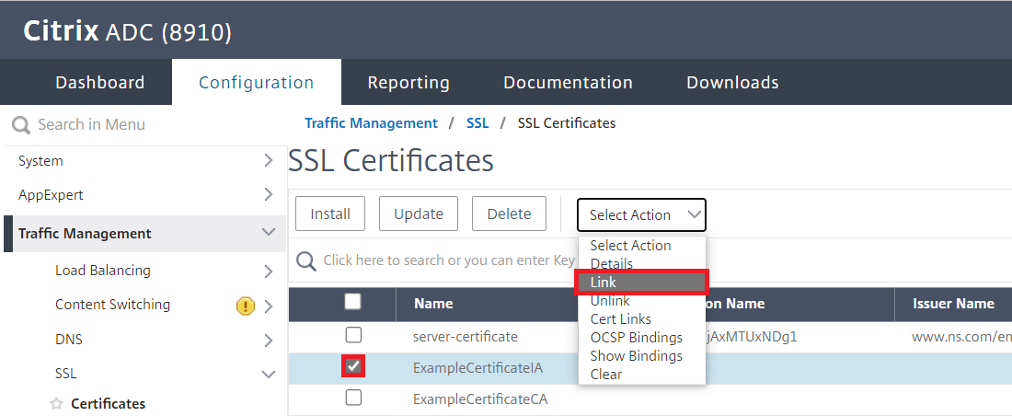
Task: Expand the AppExpert menu chevron
Action: click(269, 195)
